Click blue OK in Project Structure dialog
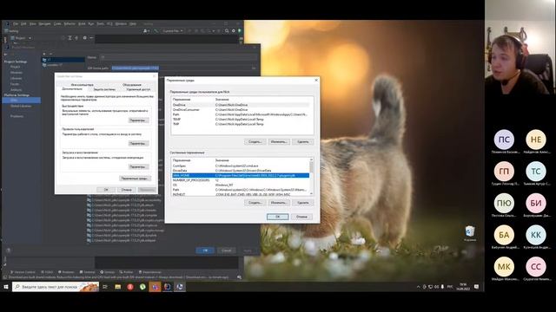 pos(205,250)
